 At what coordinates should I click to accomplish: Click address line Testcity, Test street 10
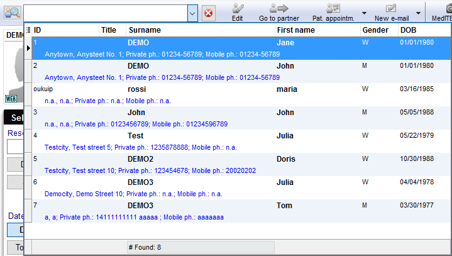point(150,170)
